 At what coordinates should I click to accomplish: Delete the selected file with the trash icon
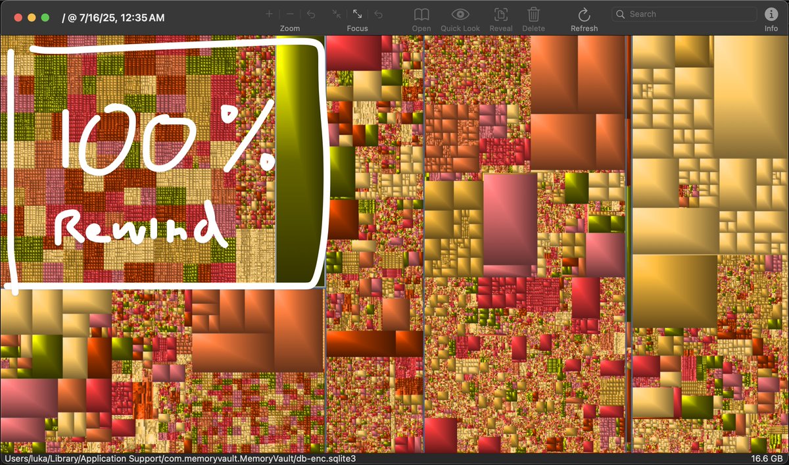[534, 14]
